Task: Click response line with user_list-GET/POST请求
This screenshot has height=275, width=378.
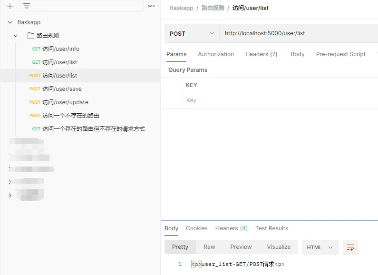Action: pyautogui.click(x=238, y=265)
